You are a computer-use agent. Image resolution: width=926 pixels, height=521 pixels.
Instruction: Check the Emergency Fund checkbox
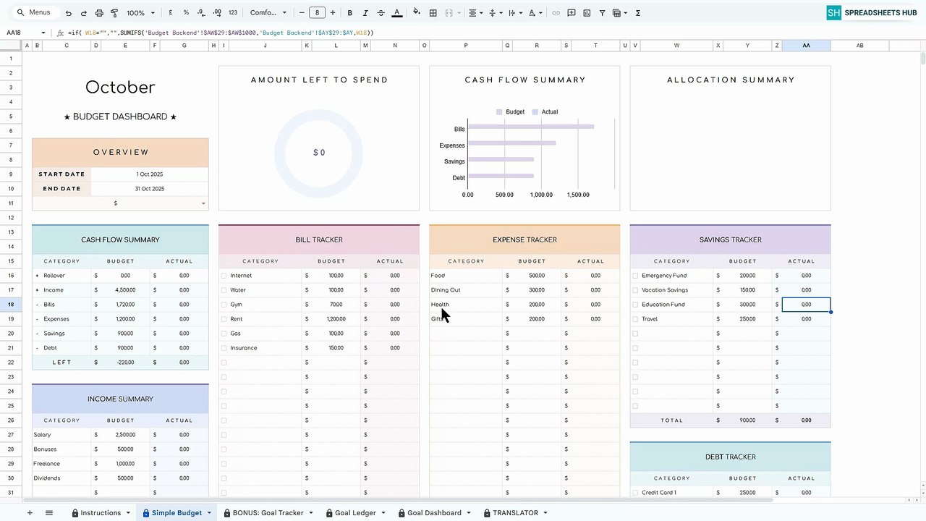(x=635, y=276)
